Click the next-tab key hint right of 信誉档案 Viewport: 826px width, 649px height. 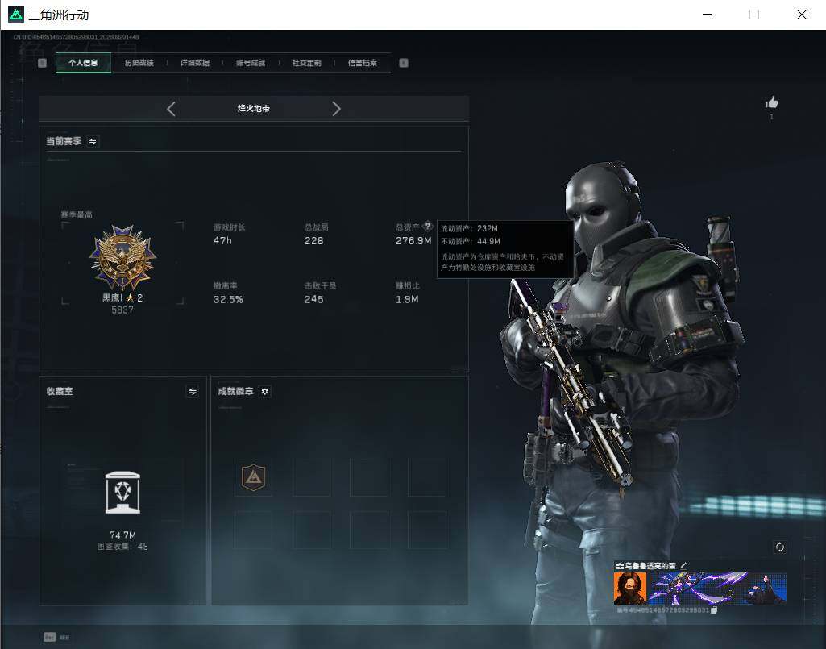(x=404, y=63)
